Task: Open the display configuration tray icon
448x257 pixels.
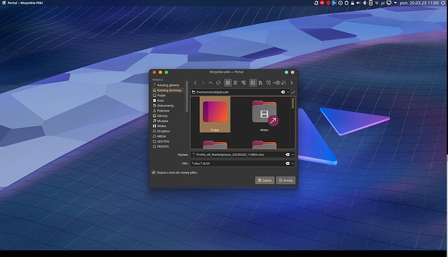Action: pos(389,3)
